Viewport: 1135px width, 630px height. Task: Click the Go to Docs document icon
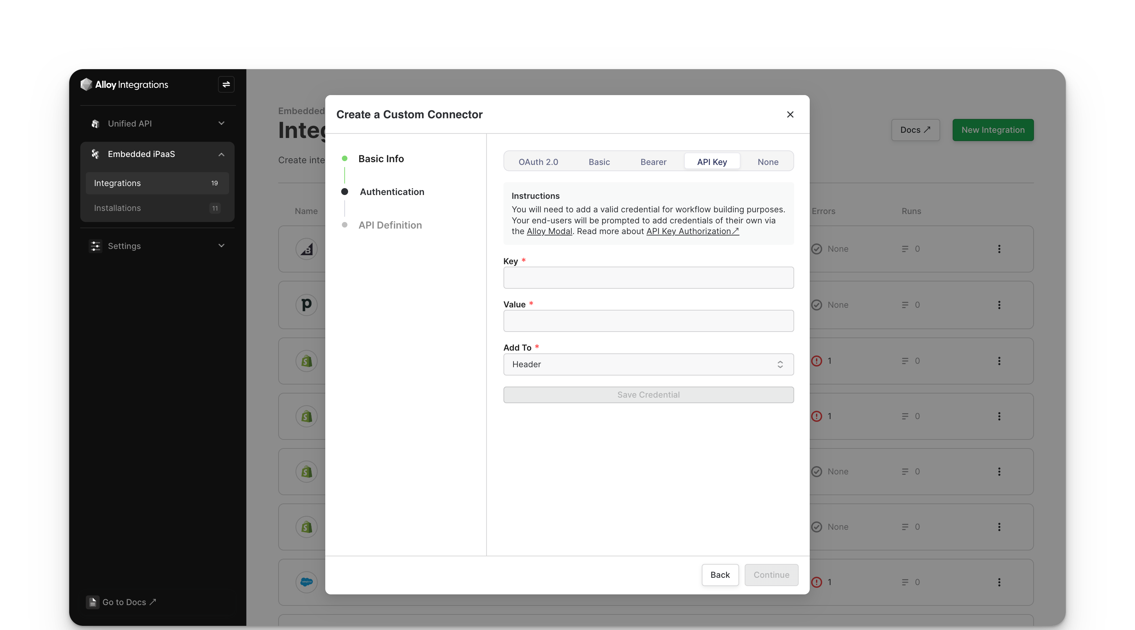tap(92, 602)
